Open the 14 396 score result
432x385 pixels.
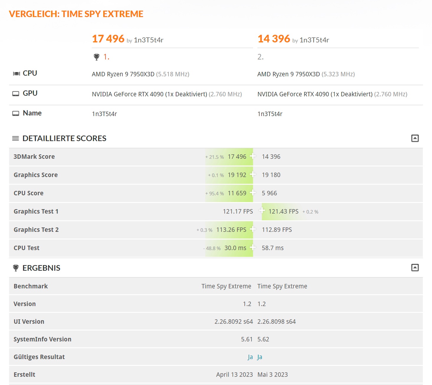(x=274, y=39)
